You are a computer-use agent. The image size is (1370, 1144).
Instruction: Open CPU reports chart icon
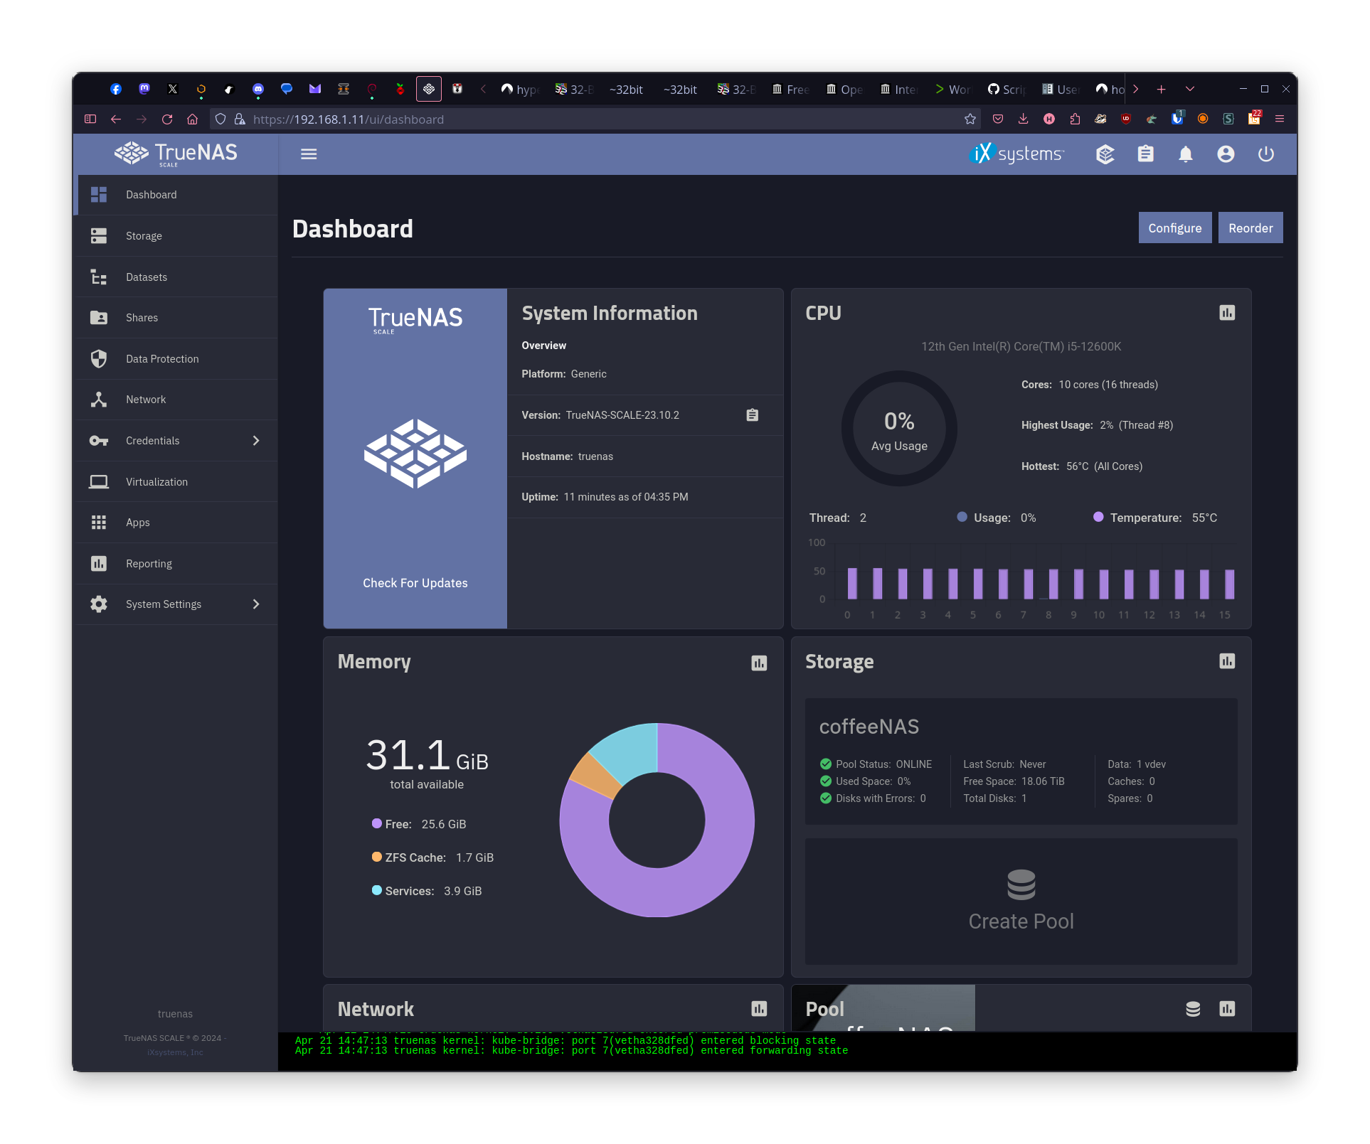(x=1226, y=313)
